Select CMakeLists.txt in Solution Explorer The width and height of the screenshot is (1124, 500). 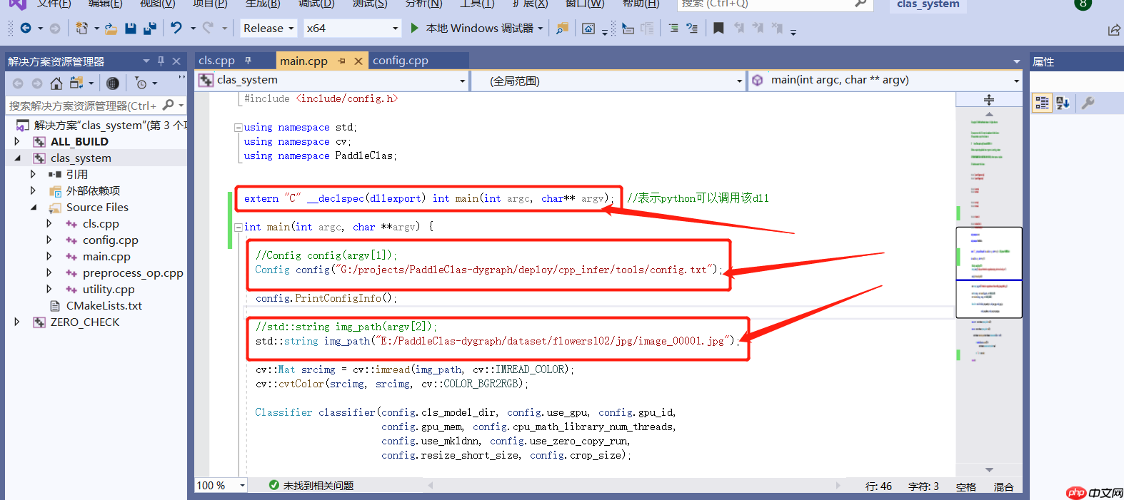(104, 305)
